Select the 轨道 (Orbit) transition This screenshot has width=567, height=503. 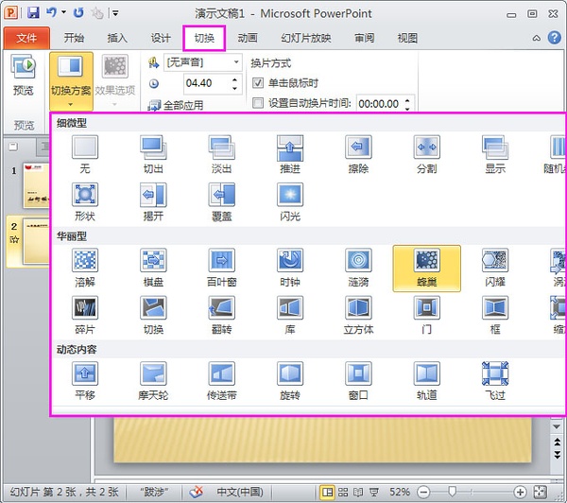click(x=427, y=381)
